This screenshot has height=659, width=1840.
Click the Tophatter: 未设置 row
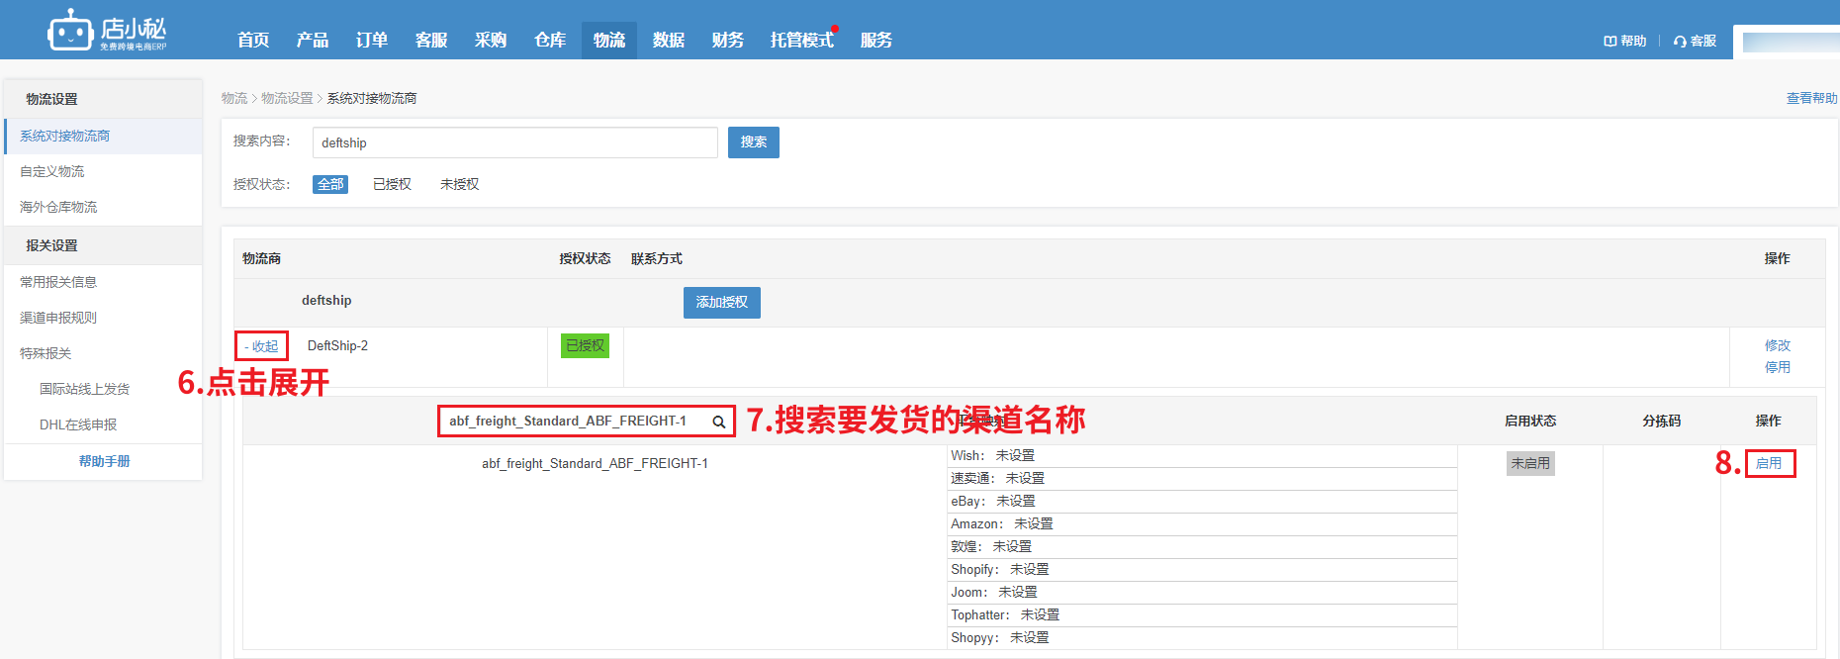coord(1202,615)
